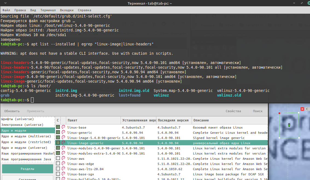Click 'vmlinuz.old' in terminal output
Viewport: 310px width, 180px height.
click(229, 95)
